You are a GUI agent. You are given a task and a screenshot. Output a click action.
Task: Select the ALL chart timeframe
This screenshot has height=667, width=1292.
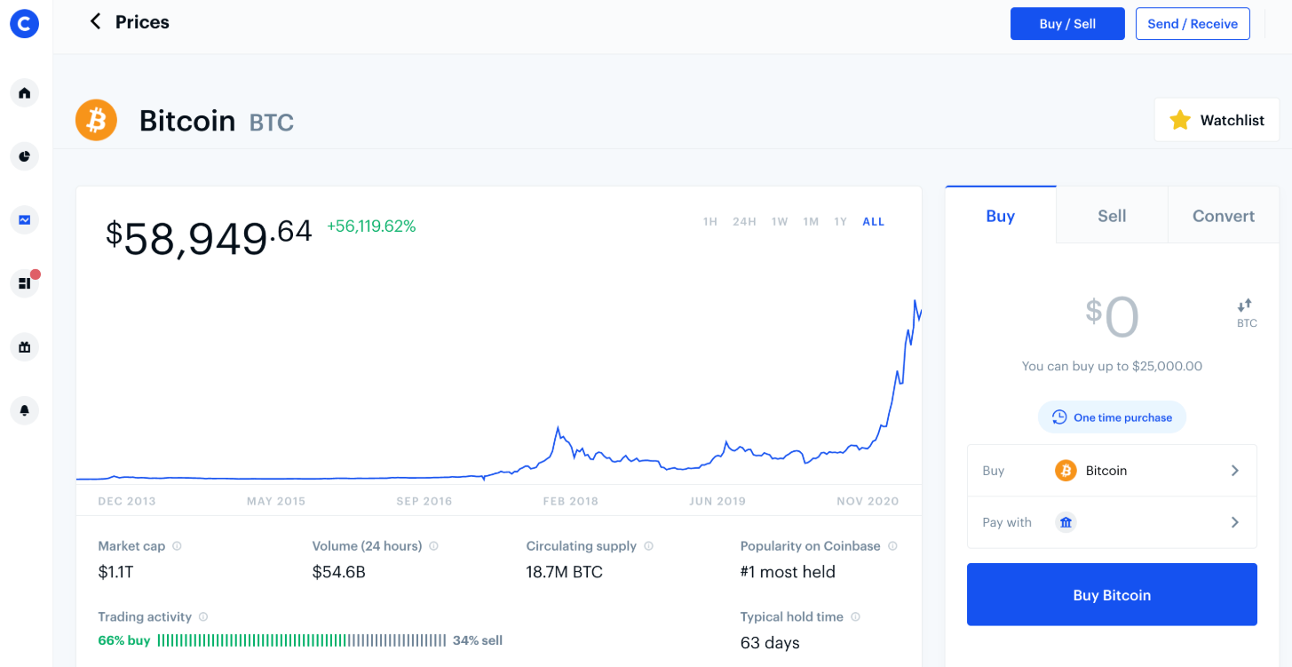click(873, 221)
